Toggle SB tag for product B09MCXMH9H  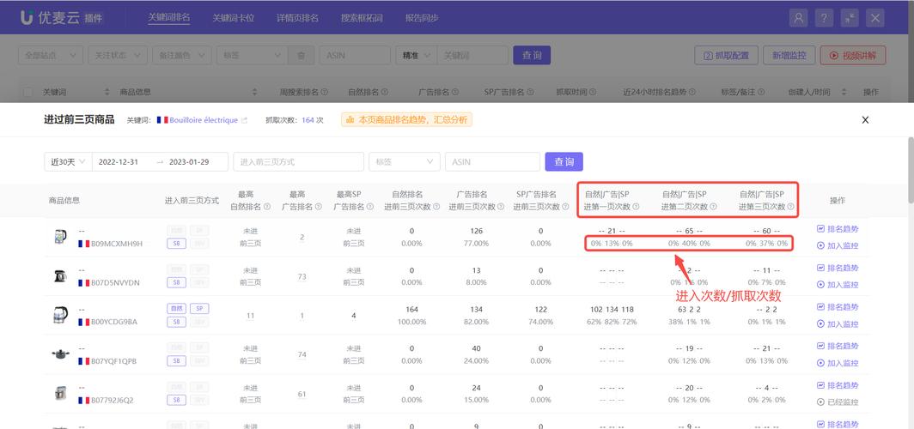tap(175, 244)
